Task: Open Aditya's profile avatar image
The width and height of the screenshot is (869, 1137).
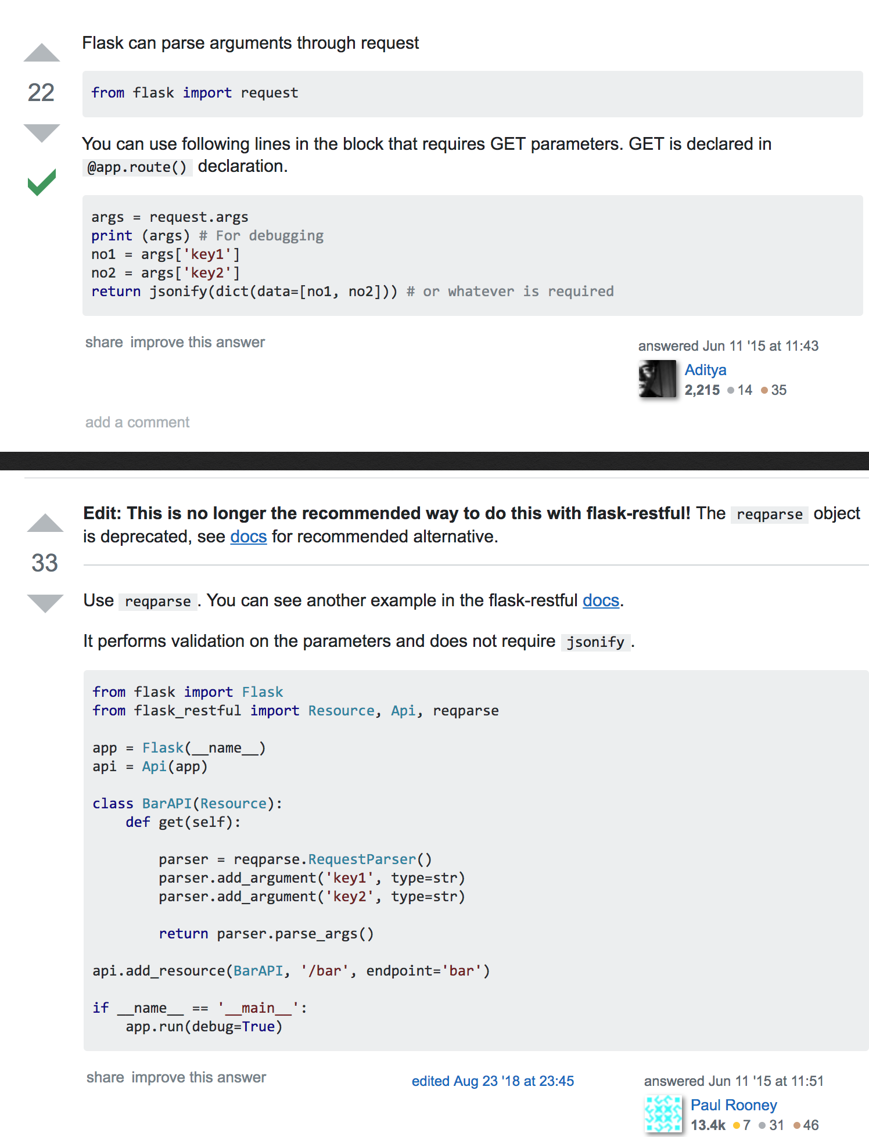Action: pos(658,379)
